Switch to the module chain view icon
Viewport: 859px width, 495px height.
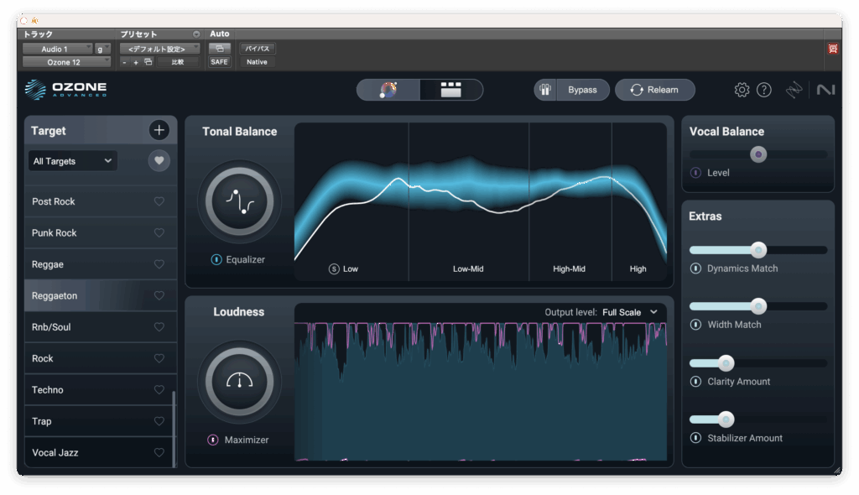pyautogui.click(x=451, y=90)
